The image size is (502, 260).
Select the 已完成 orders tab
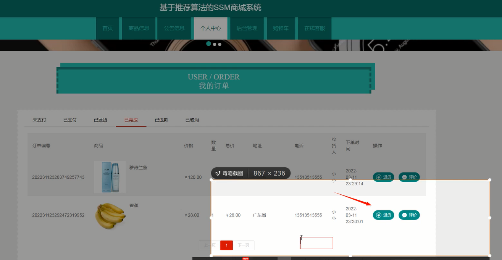point(131,120)
